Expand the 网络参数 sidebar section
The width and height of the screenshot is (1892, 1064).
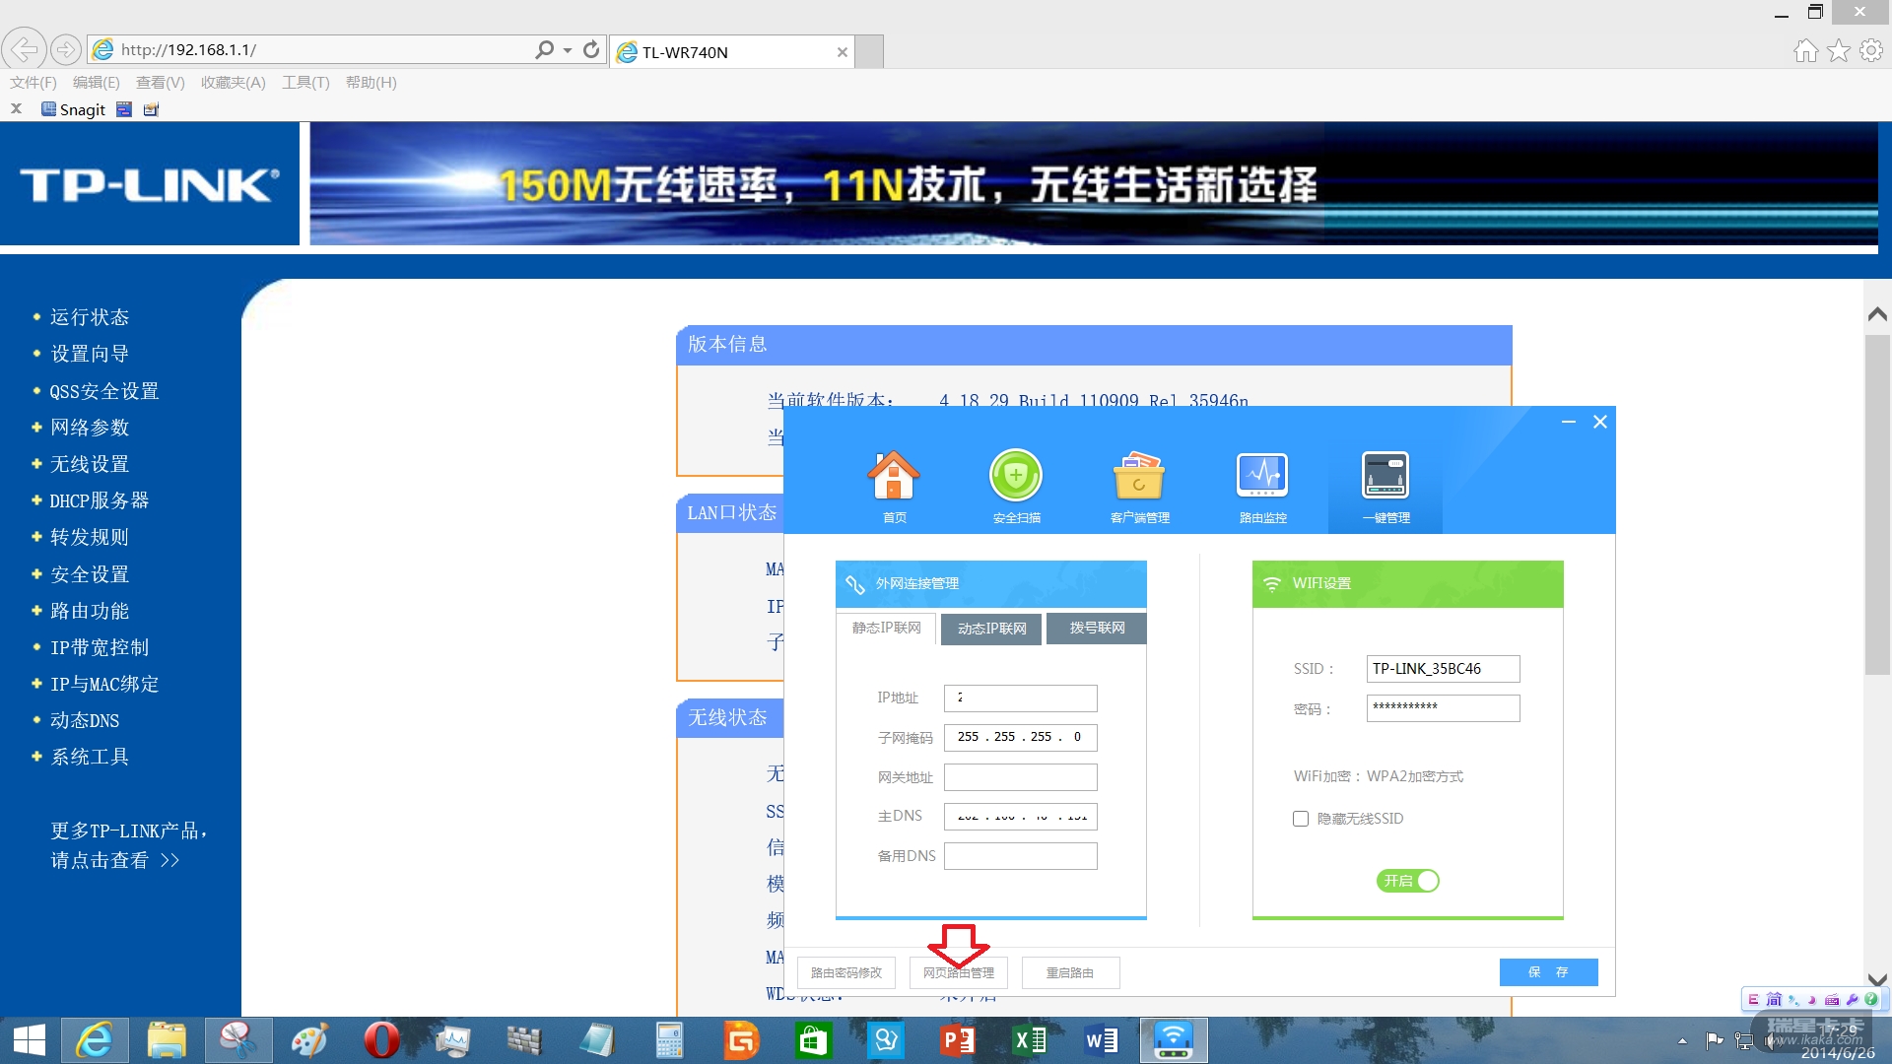(90, 428)
